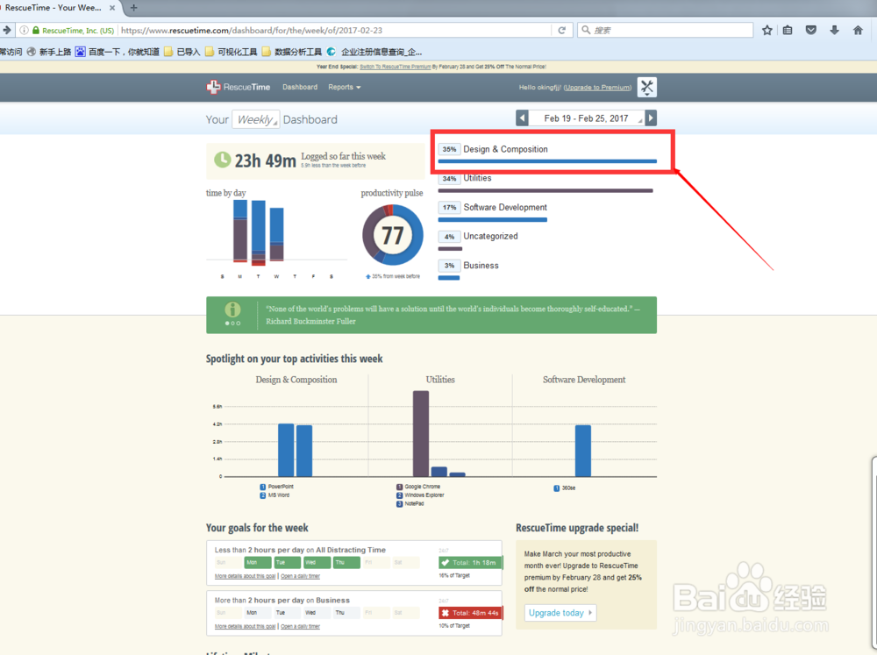Open the 已导入 bookmark folder

click(182, 52)
